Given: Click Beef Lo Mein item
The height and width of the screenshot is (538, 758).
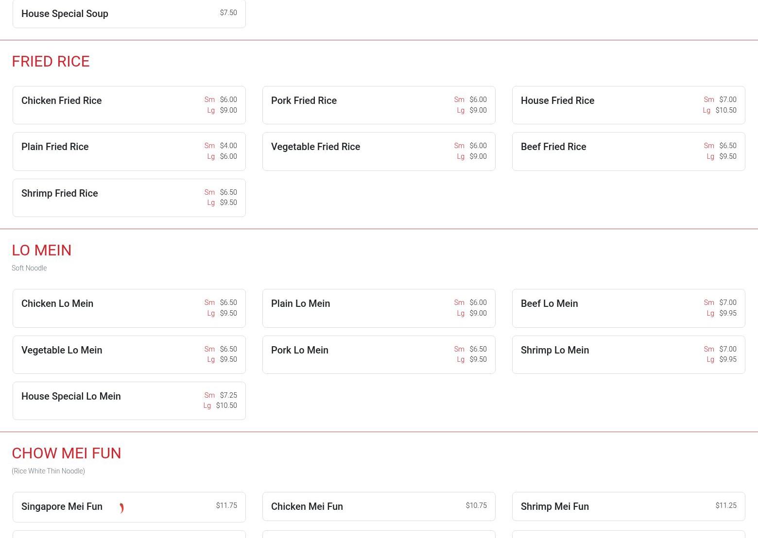Looking at the screenshot, I should (x=628, y=308).
